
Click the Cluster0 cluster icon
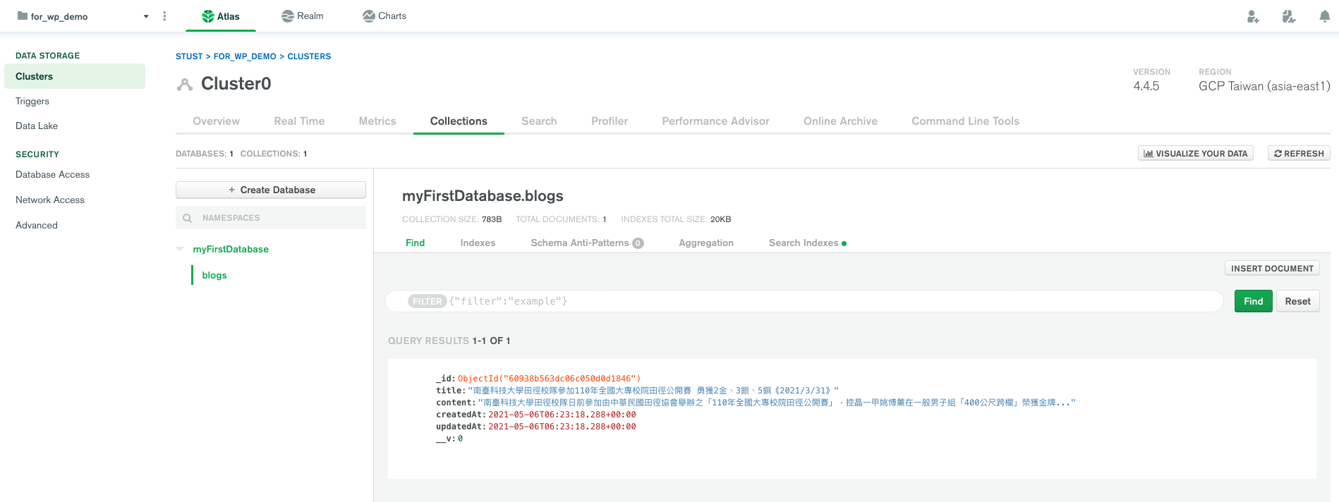(185, 85)
